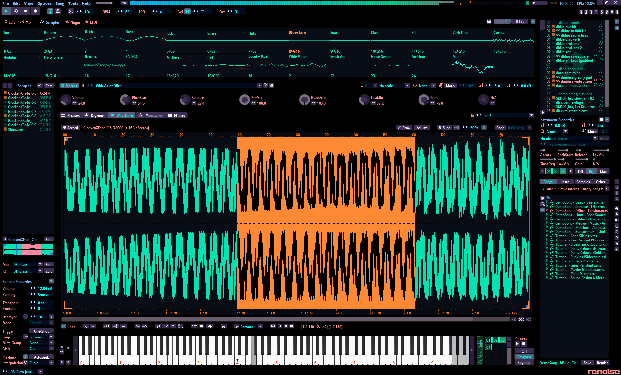This screenshot has width=621, height=375.
Task: Click the auto-slice markers icon next to Slice
Action: [456, 128]
